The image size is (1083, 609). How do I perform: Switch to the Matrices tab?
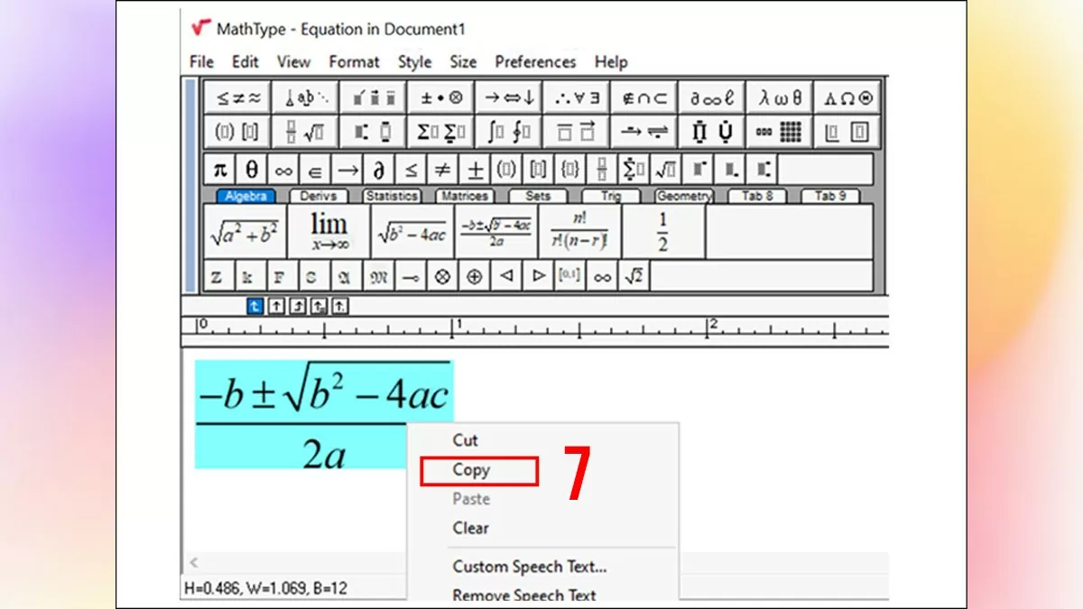pos(464,196)
